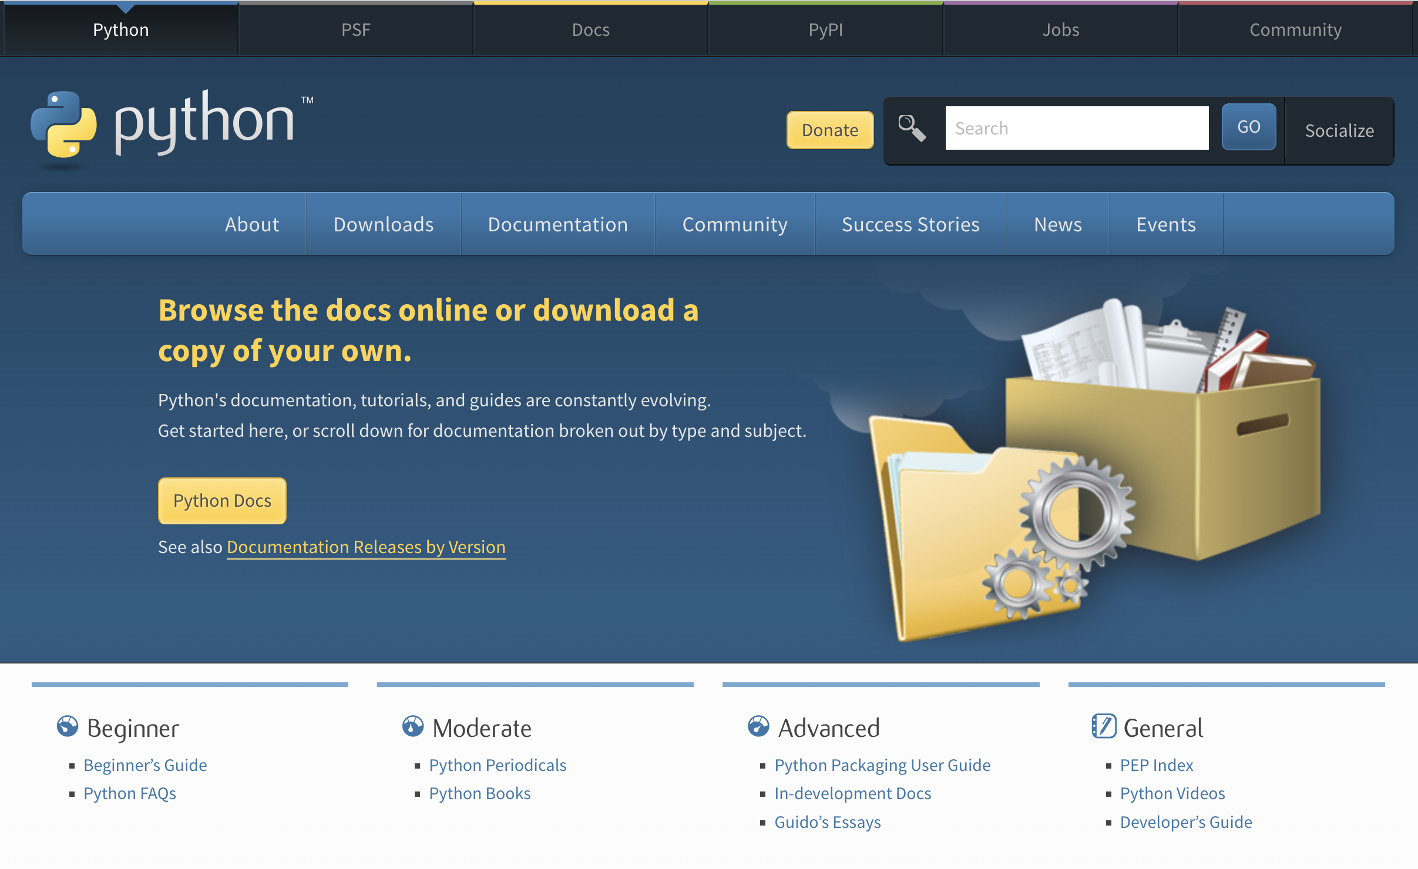The image size is (1418, 869).
Task: Switch to the PSF top tab
Action: click(356, 29)
